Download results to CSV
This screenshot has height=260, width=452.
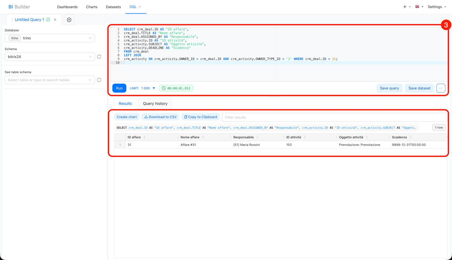[160, 117]
